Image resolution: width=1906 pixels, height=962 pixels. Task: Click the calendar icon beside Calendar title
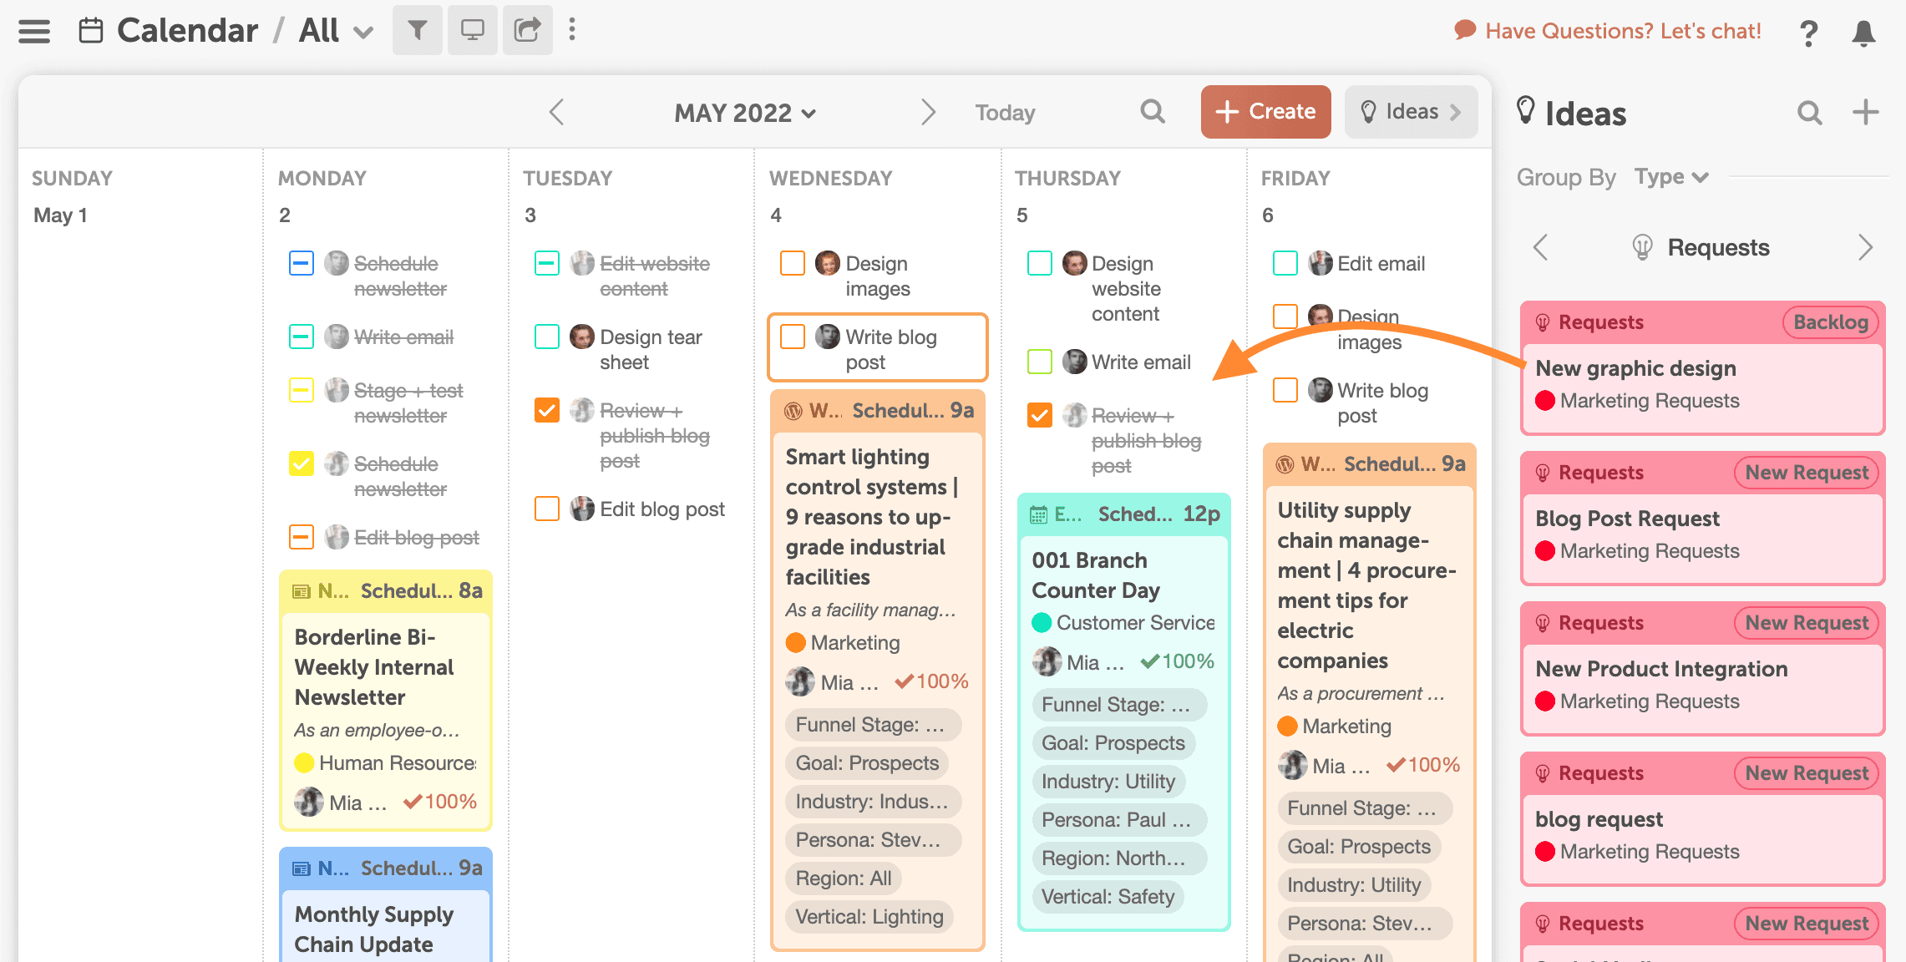(90, 31)
